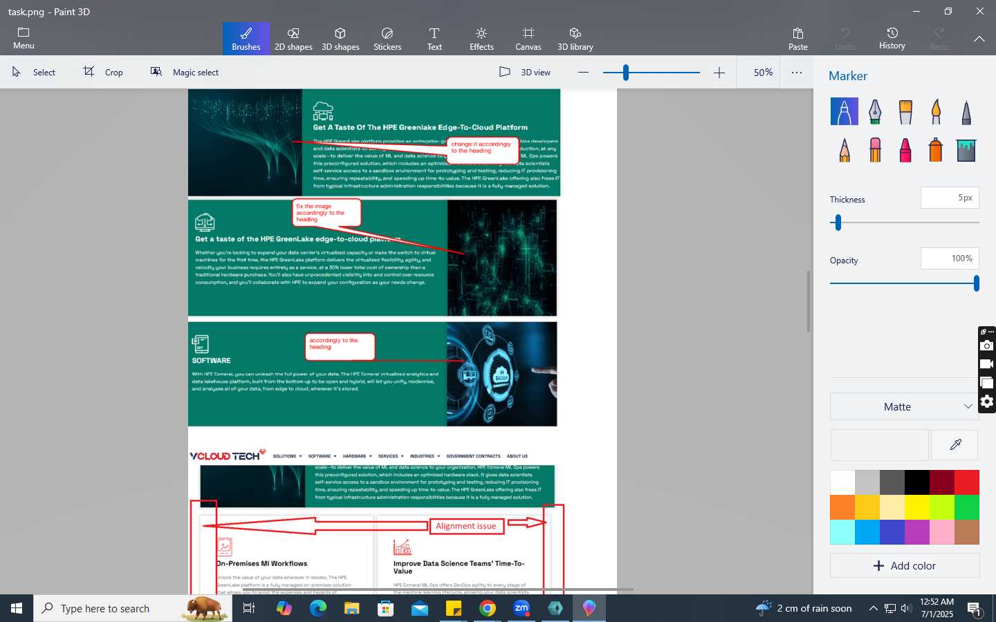This screenshot has height=622, width=996.
Task: Select the white color swatch
Action: (842, 482)
